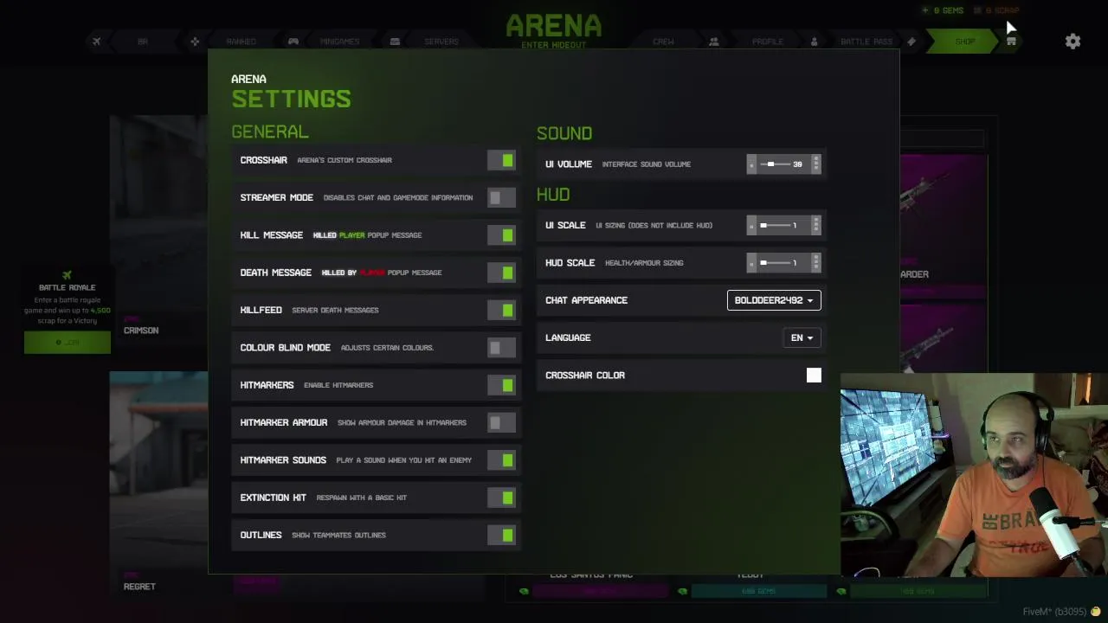Open the Language EN dropdown
The height and width of the screenshot is (623, 1108).
point(802,338)
